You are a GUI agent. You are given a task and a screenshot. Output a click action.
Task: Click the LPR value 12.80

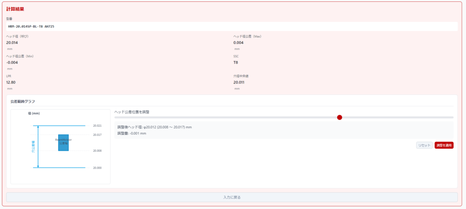(11, 82)
